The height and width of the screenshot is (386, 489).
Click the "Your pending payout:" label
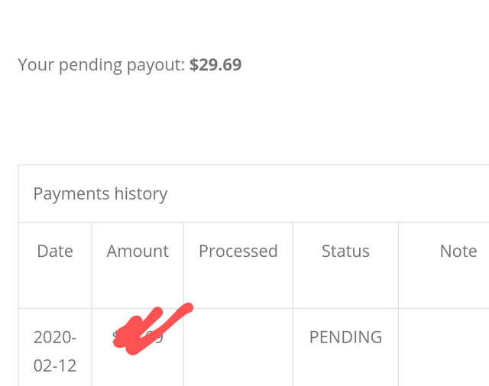[102, 65]
